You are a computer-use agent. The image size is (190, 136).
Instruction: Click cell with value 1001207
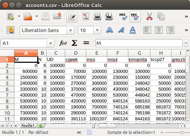(96, 119)
